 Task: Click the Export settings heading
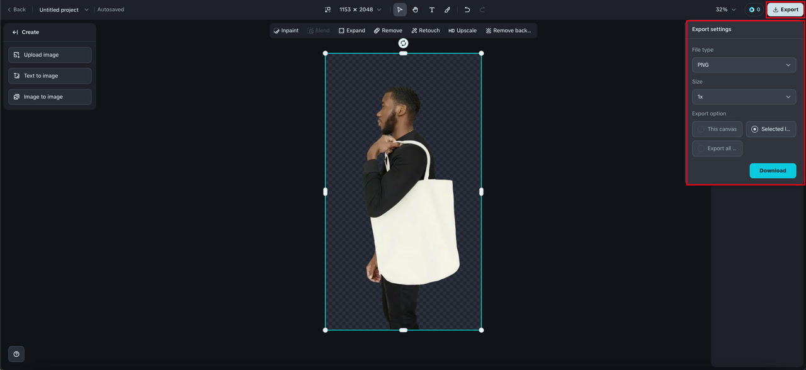tap(712, 30)
